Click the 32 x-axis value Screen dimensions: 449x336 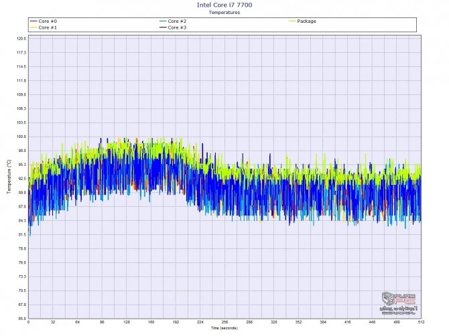pos(53,322)
